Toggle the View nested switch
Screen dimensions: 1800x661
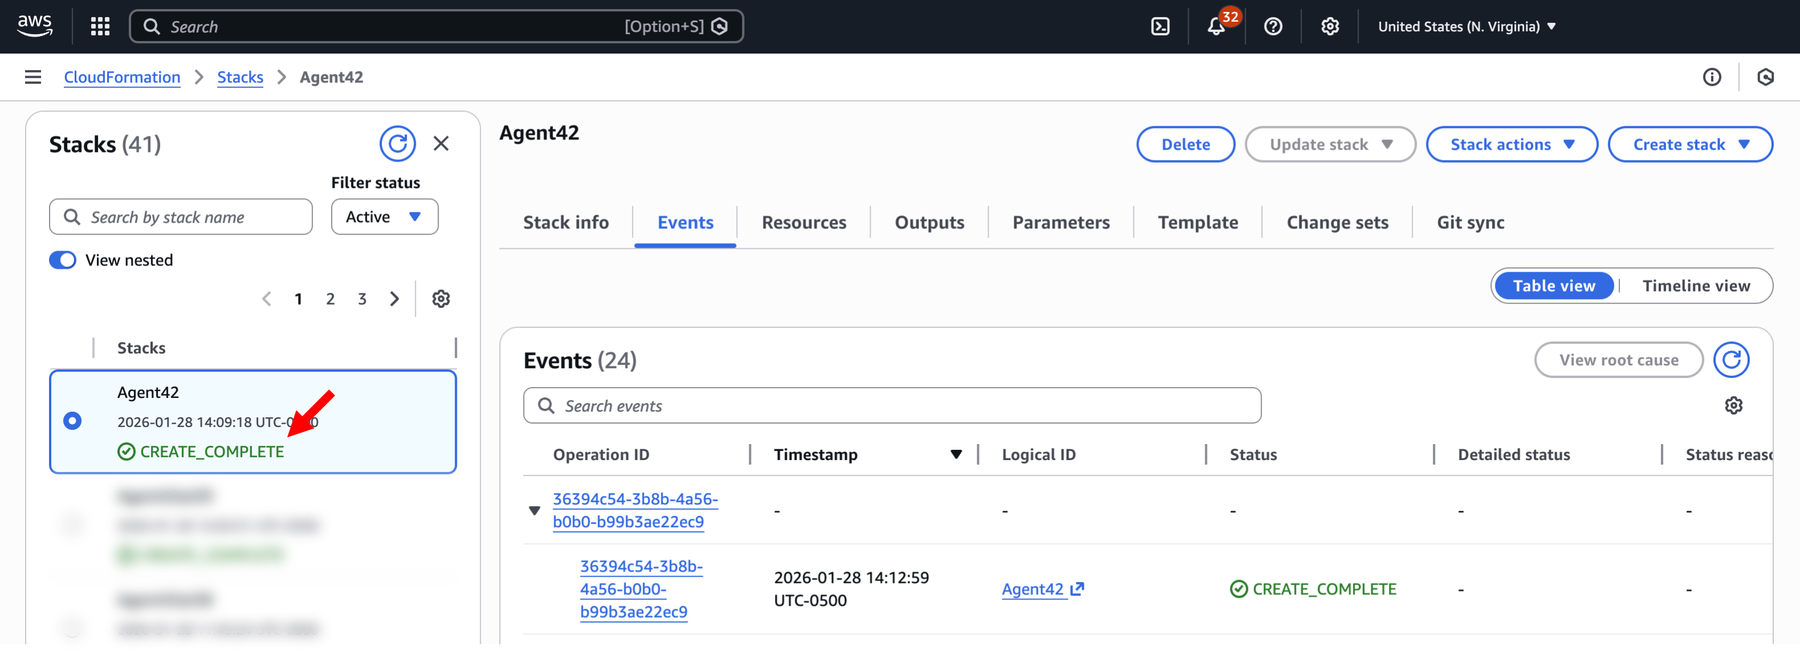pyautogui.click(x=63, y=260)
